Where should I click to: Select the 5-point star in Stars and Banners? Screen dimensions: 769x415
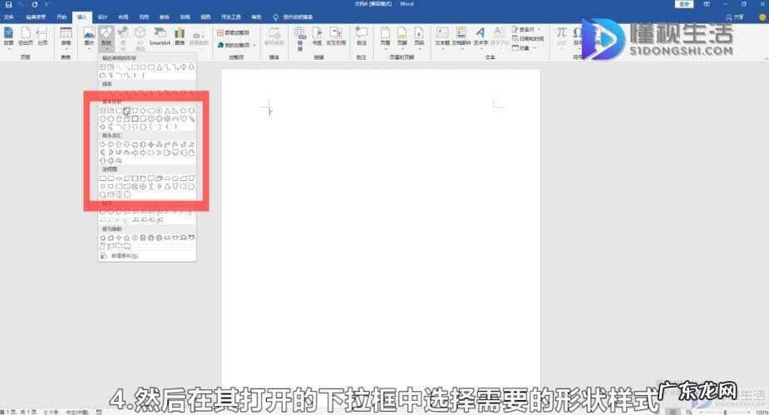coord(126,238)
